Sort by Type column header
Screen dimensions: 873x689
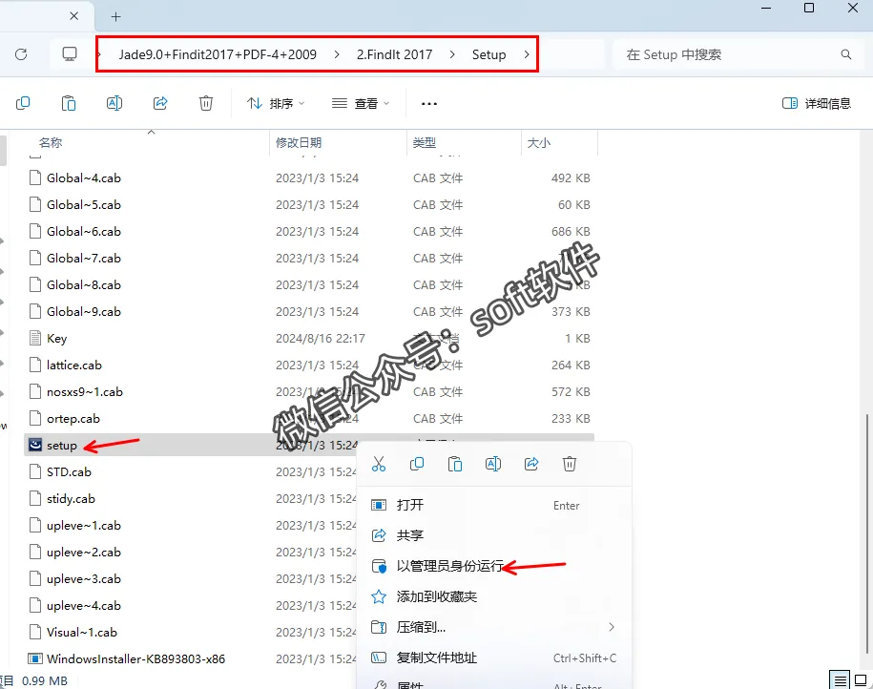click(x=464, y=142)
